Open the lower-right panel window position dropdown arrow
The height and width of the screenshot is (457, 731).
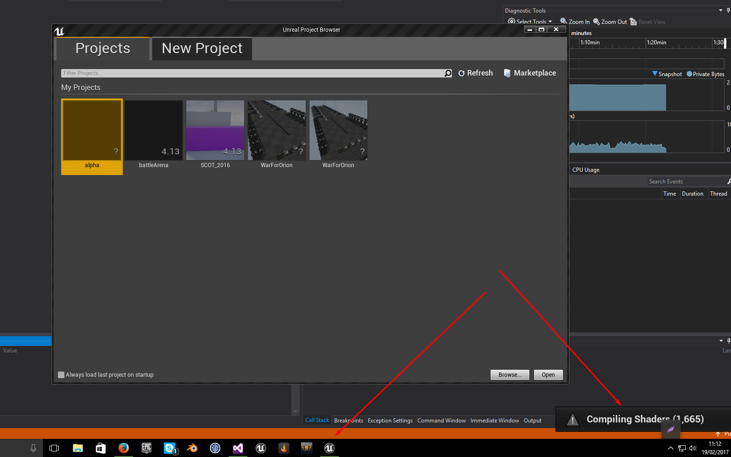click(721, 341)
